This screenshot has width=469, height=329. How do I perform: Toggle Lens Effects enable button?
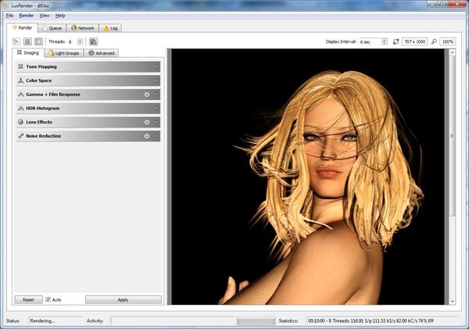(x=147, y=122)
